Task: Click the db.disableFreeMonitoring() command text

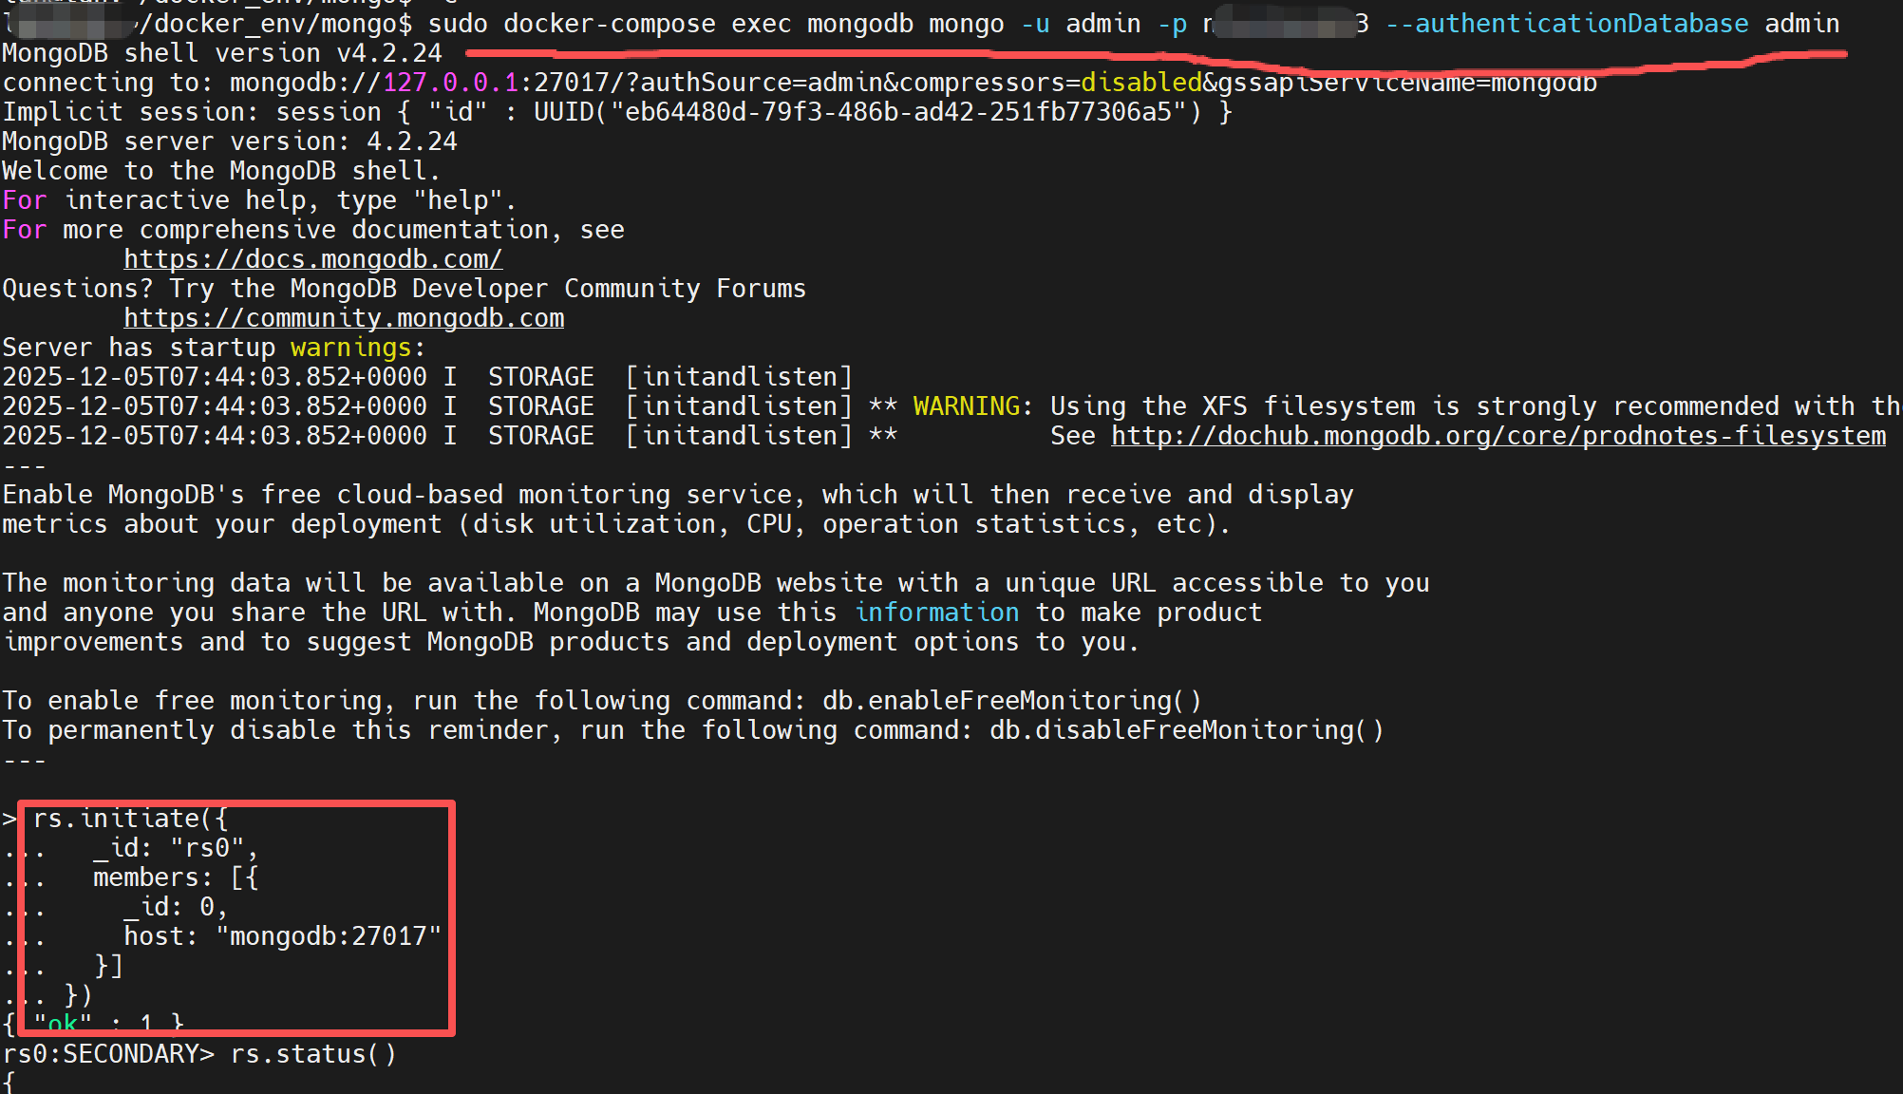Action: pyautogui.click(x=1186, y=730)
